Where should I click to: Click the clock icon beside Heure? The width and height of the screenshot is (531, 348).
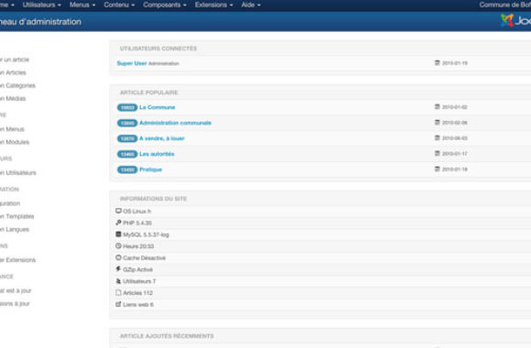coord(118,246)
